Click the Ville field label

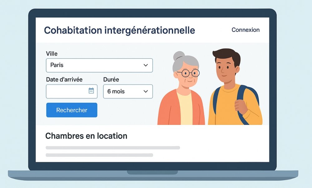pyautogui.click(x=51, y=54)
